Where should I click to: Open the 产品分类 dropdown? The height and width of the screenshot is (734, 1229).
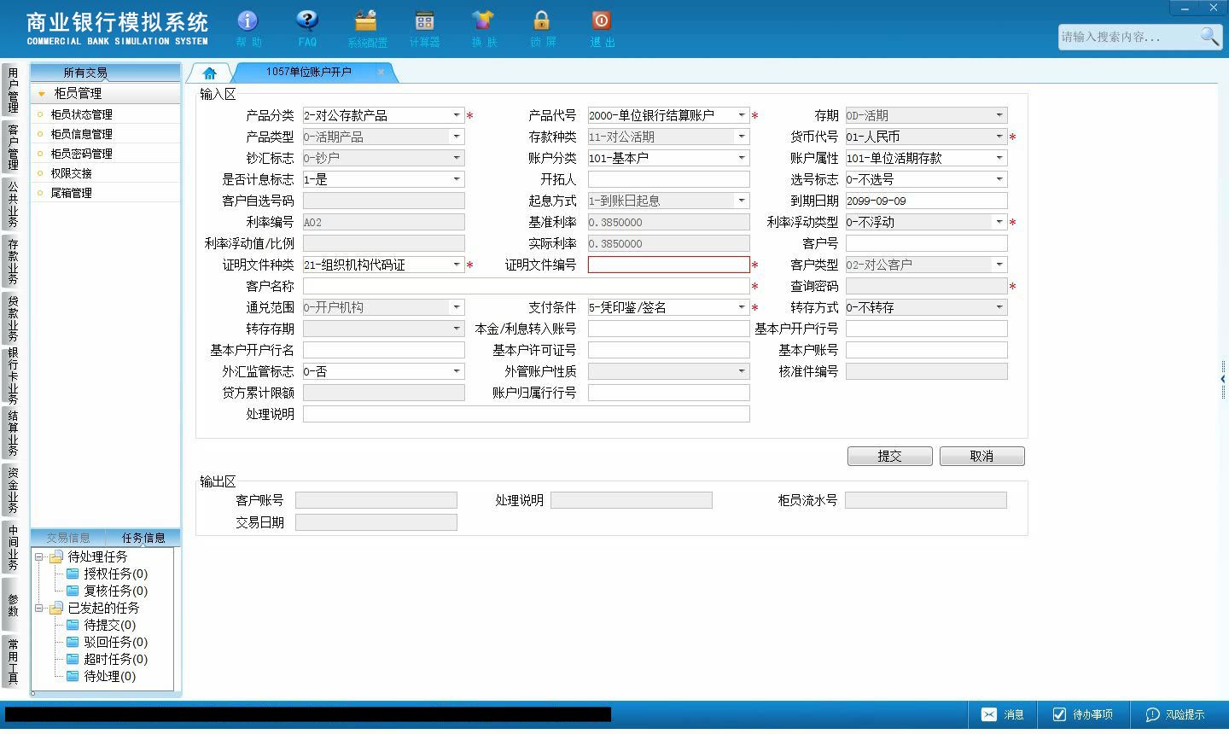click(457, 115)
